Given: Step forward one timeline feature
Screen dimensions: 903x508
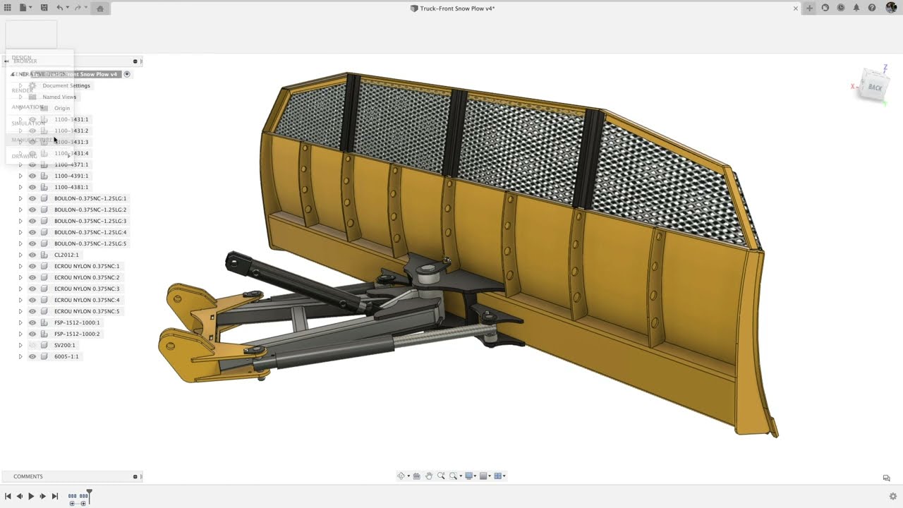Looking at the screenshot, I should 43,497.
